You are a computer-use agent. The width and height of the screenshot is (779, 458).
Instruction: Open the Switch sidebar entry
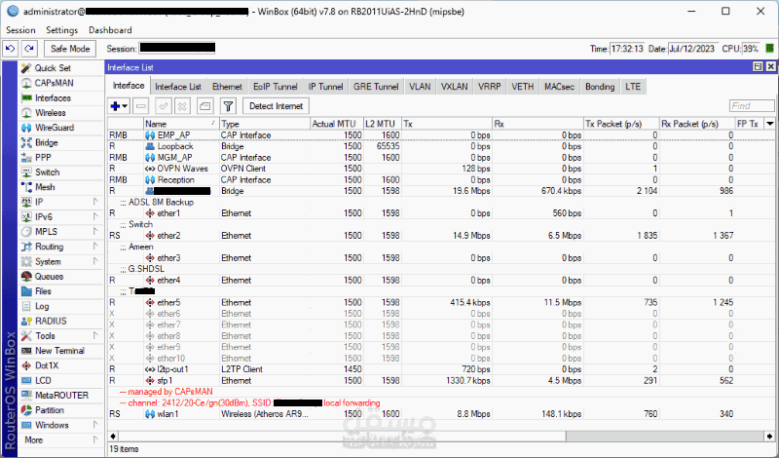tap(60, 172)
